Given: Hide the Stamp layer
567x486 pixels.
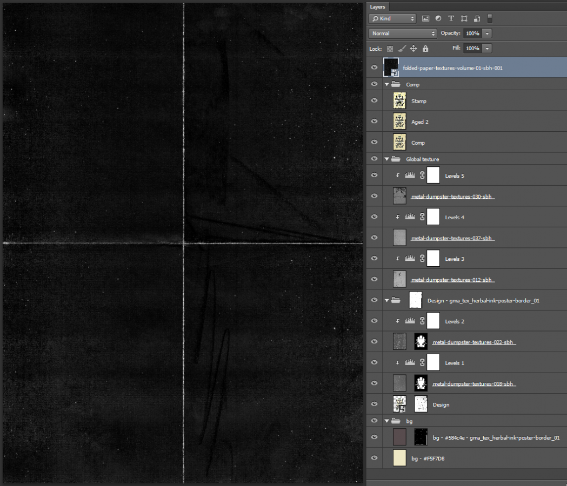Looking at the screenshot, I should (x=374, y=100).
